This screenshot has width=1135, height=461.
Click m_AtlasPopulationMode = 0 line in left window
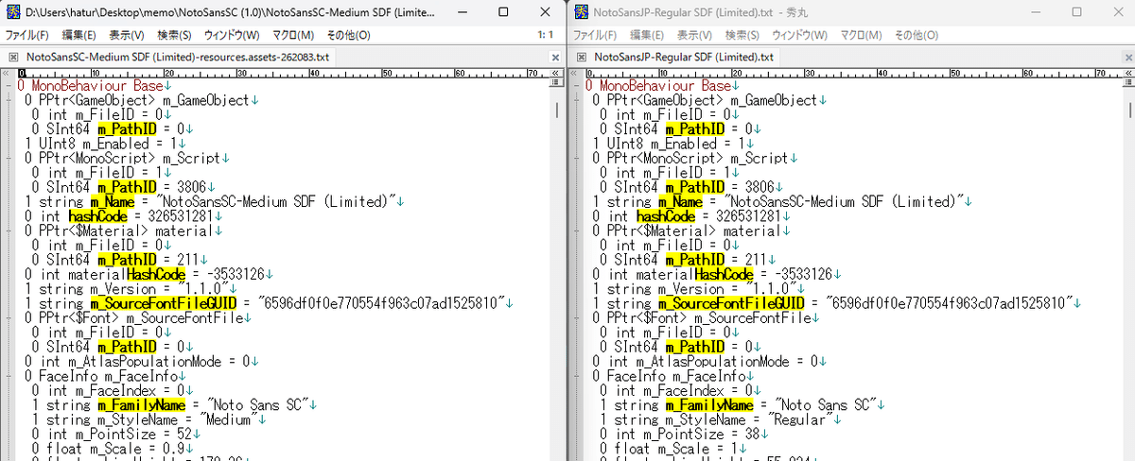point(142,360)
